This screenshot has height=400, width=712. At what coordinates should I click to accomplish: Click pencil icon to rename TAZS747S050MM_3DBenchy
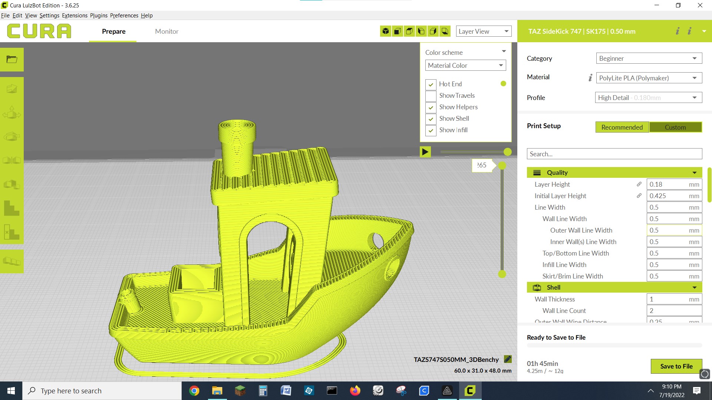(x=508, y=359)
